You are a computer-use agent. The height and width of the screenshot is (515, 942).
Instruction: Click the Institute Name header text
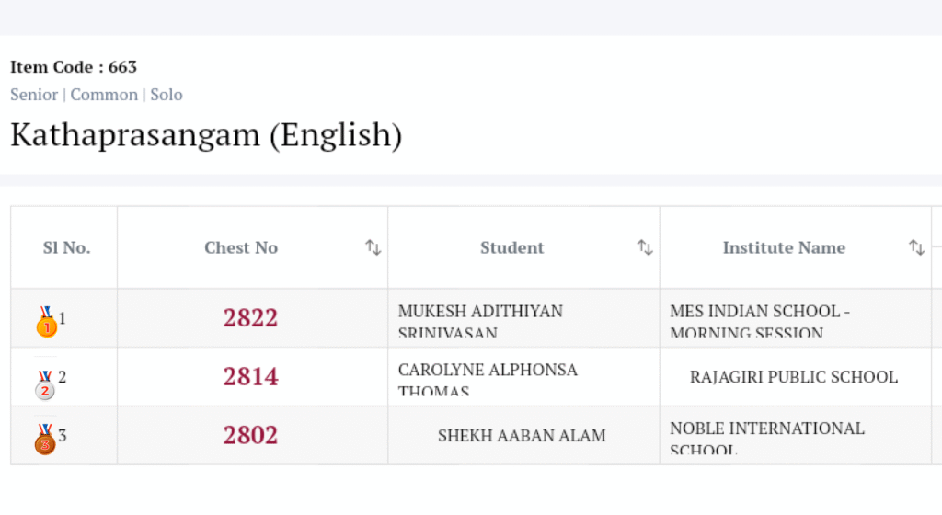[x=784, y=247]
